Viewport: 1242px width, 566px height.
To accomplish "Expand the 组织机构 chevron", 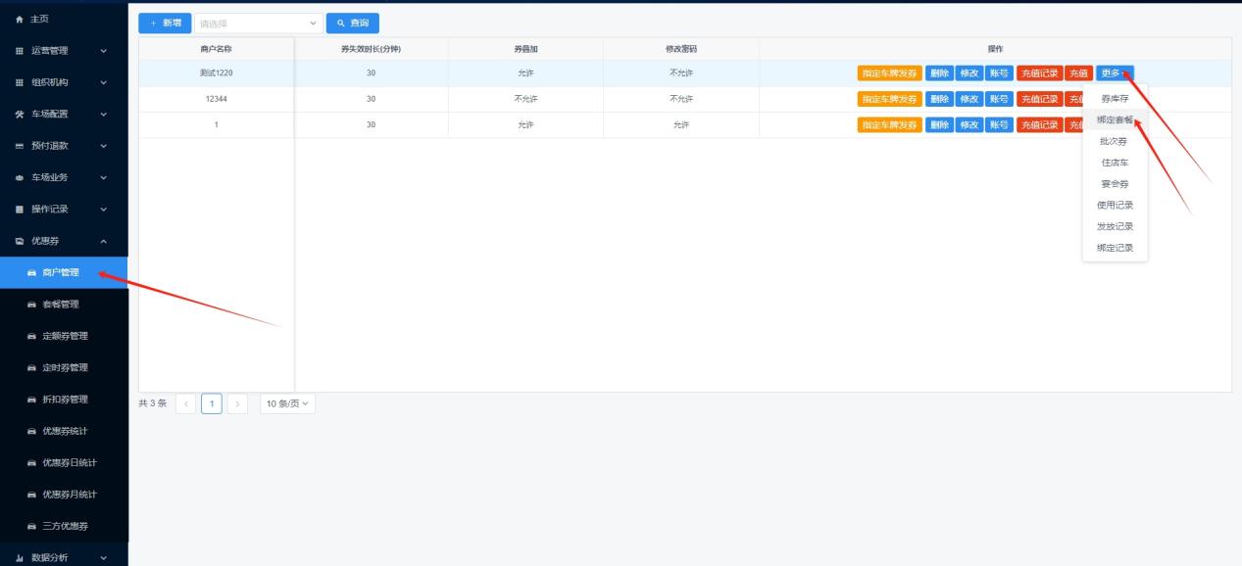I will coord(104,82).
